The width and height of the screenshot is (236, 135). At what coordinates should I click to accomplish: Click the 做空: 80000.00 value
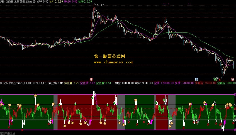point(124,83)
